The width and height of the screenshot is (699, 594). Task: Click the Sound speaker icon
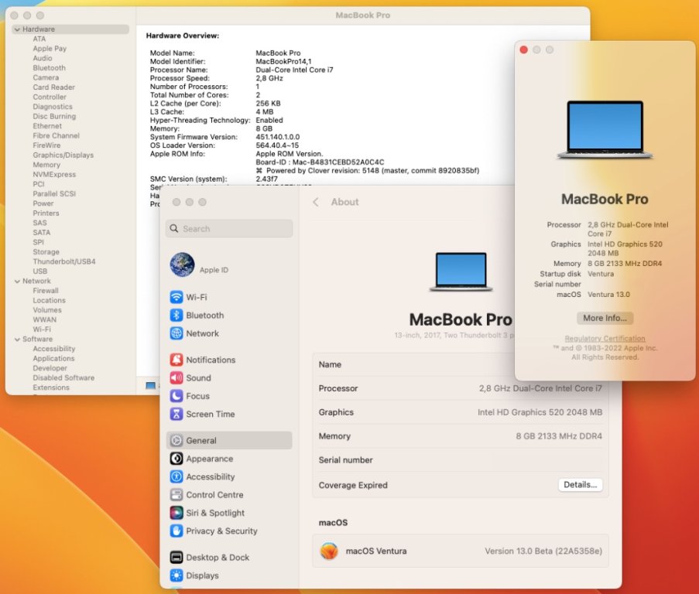176,378
